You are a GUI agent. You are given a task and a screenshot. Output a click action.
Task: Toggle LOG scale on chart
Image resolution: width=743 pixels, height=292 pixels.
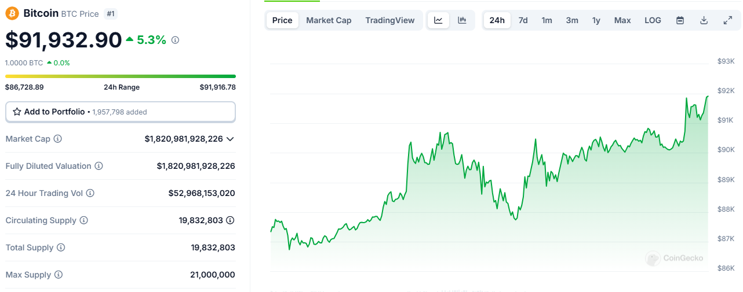click(x=653, y=20)
